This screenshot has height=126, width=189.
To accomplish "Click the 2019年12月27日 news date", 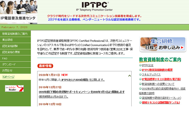I will (x=50, y=87).
